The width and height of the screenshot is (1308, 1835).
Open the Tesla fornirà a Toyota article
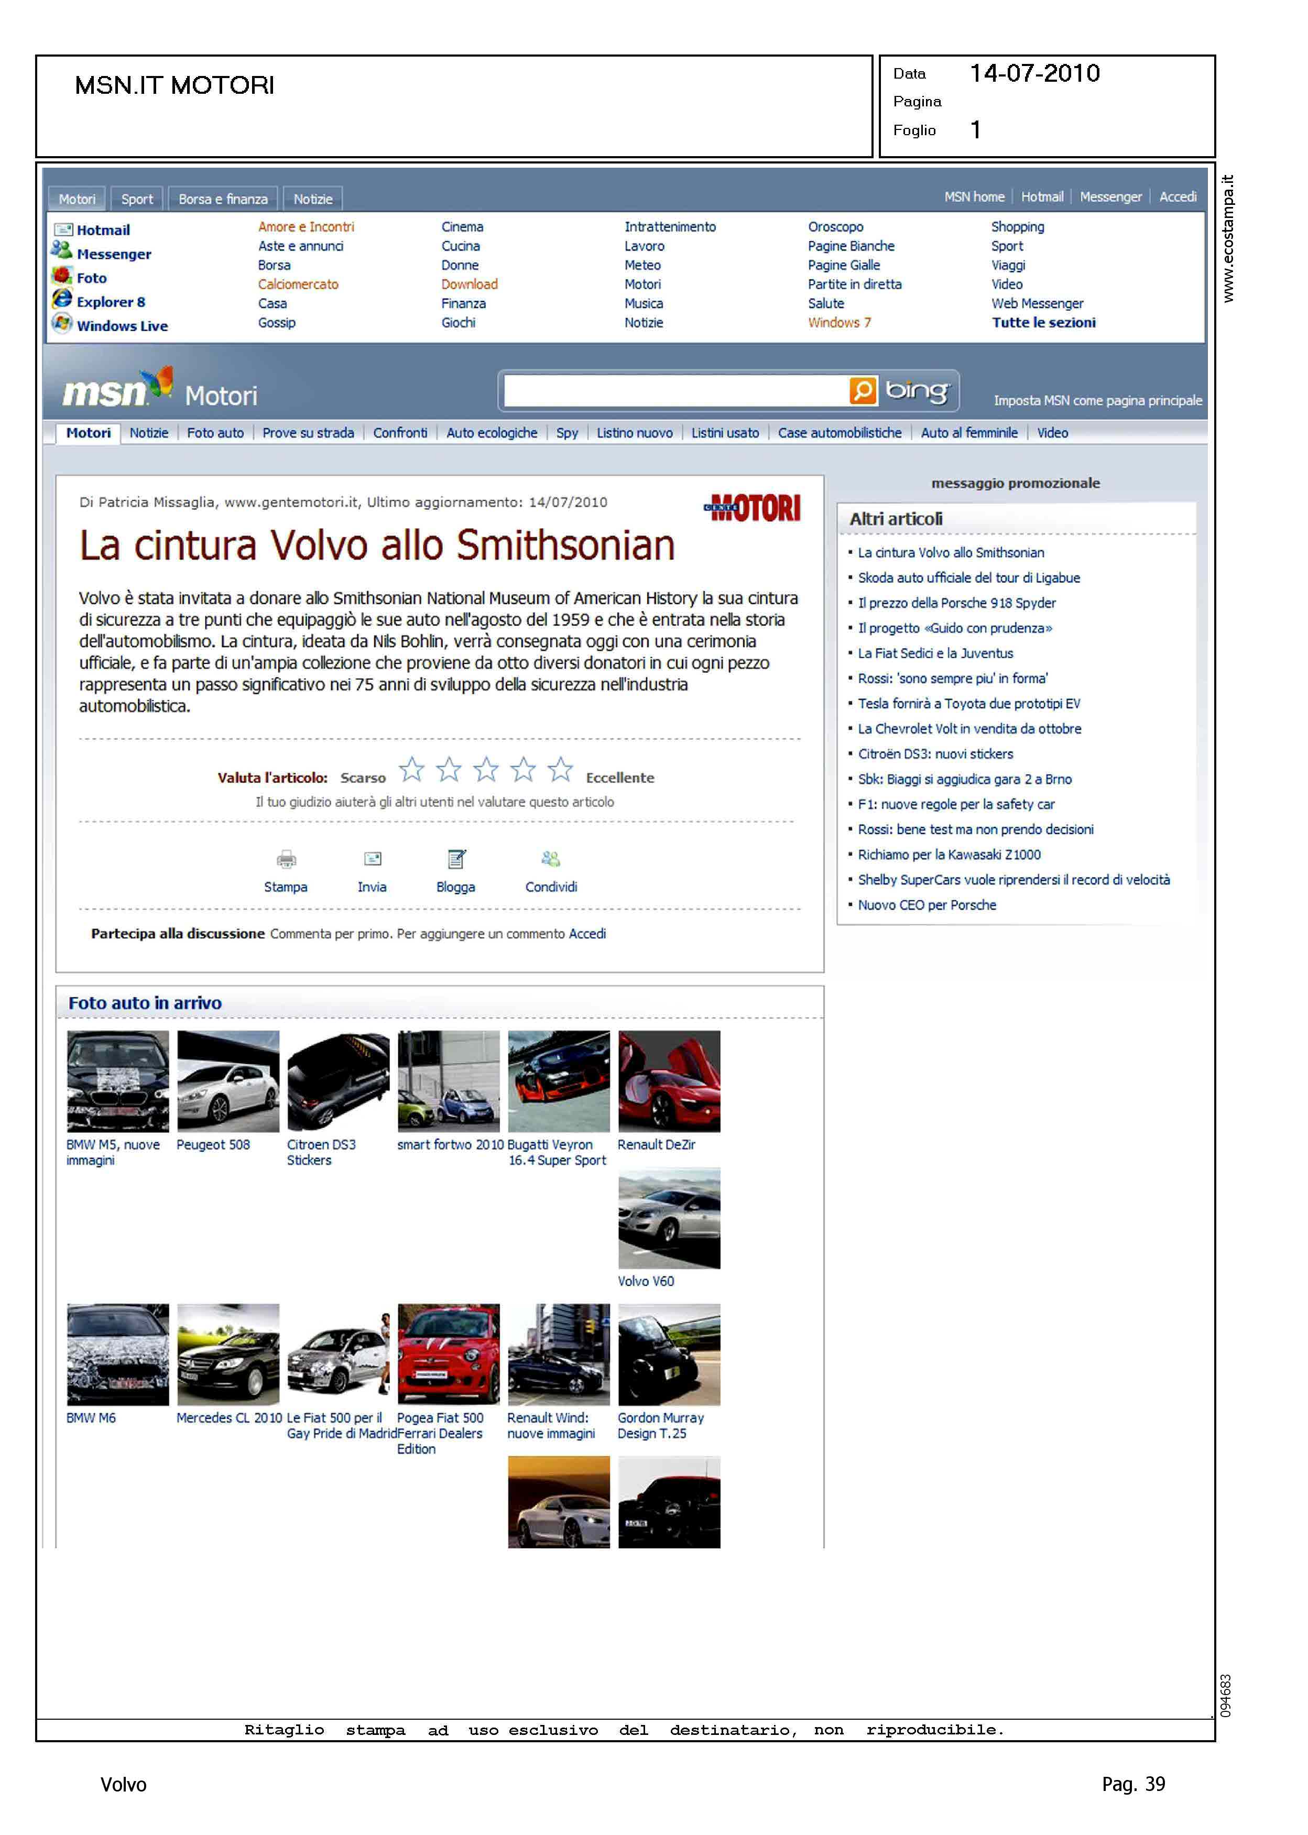click(968, 704)
